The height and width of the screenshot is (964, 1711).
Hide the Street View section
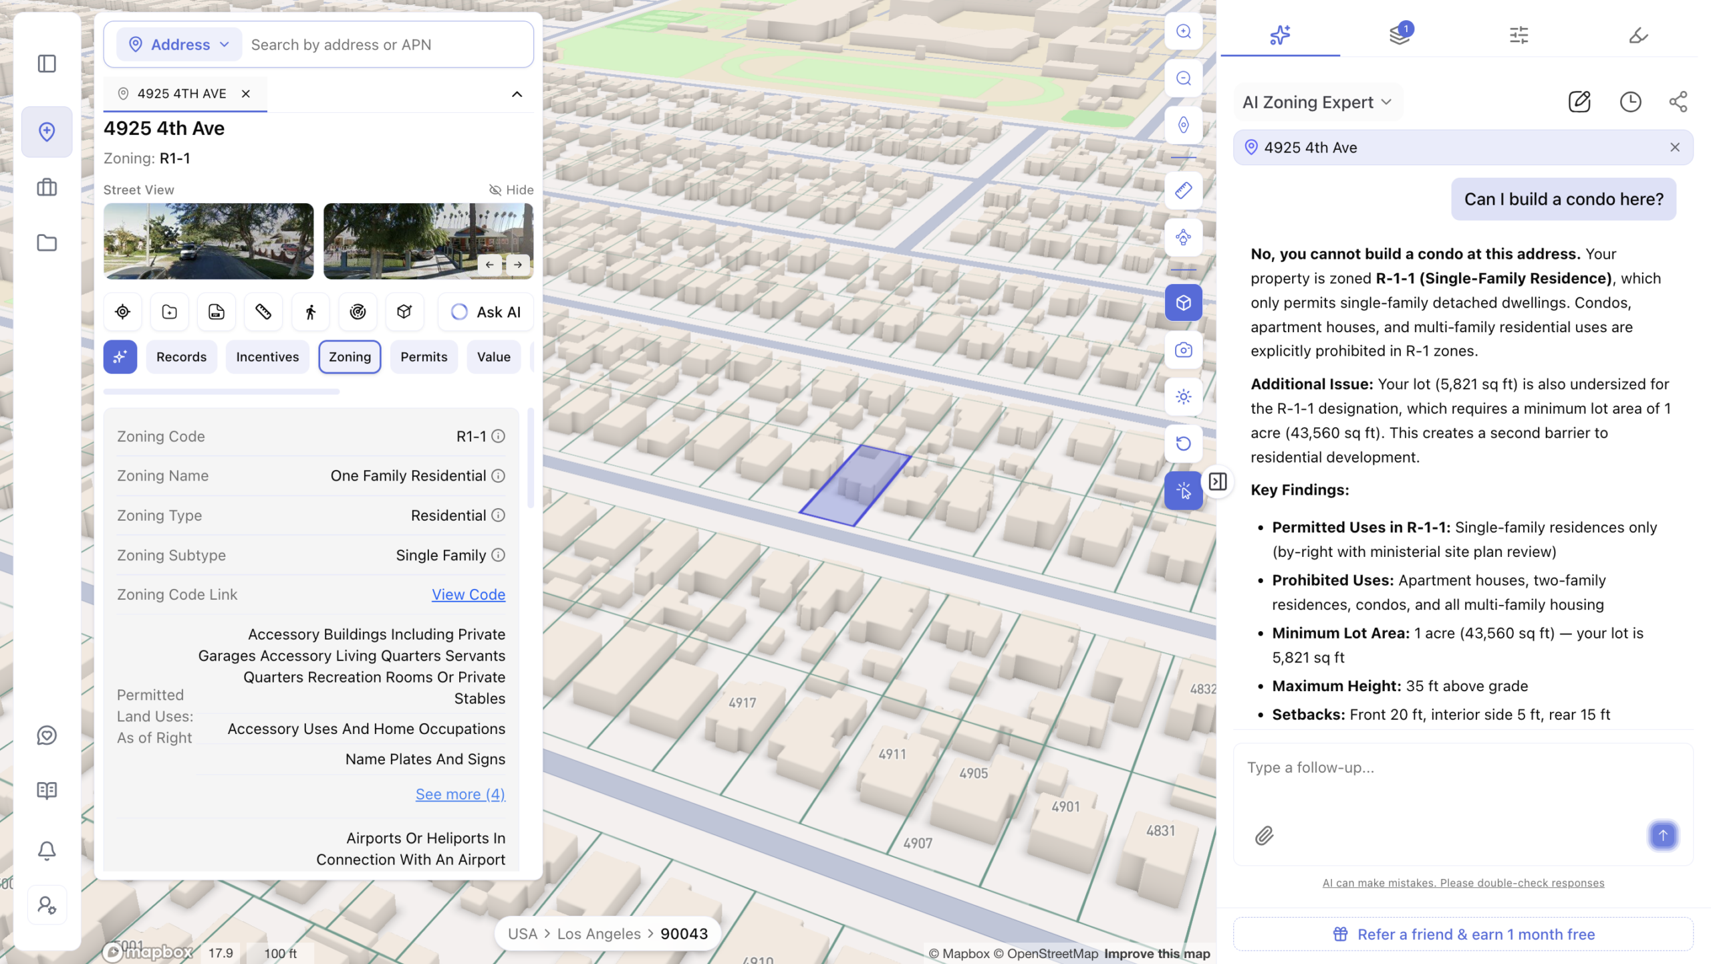click(x=511, y=190)
